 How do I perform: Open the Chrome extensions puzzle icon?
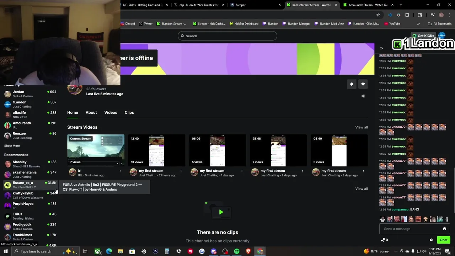(407, 15)
